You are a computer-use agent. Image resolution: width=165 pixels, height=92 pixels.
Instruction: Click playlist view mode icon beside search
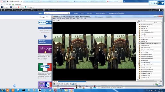click(x=139, y=21)
